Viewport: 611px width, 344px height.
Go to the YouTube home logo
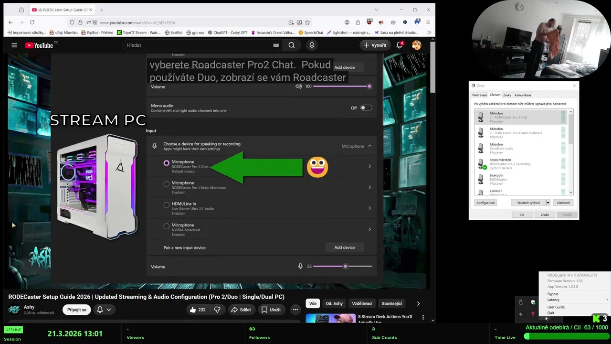tap(39, 45)
